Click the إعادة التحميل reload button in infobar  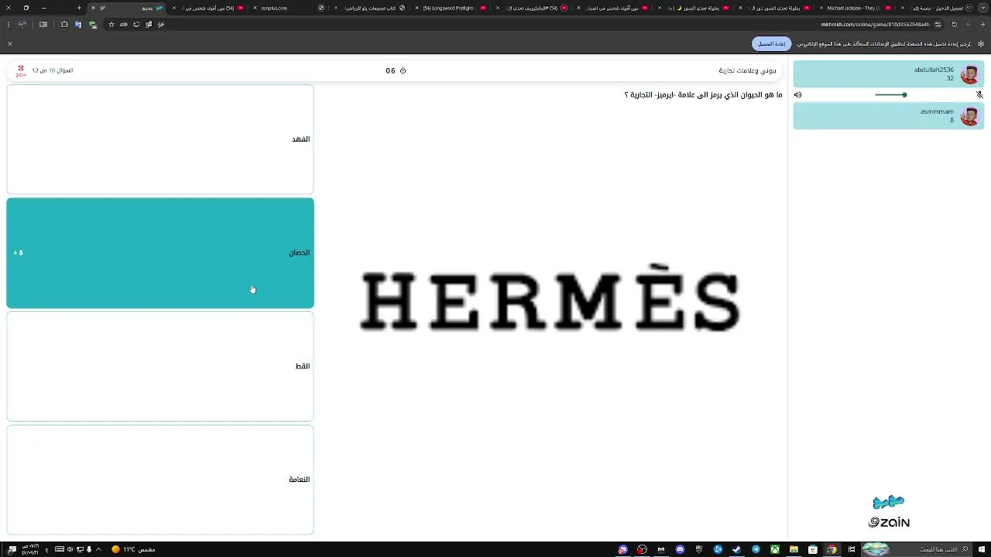tap(771, 43)
